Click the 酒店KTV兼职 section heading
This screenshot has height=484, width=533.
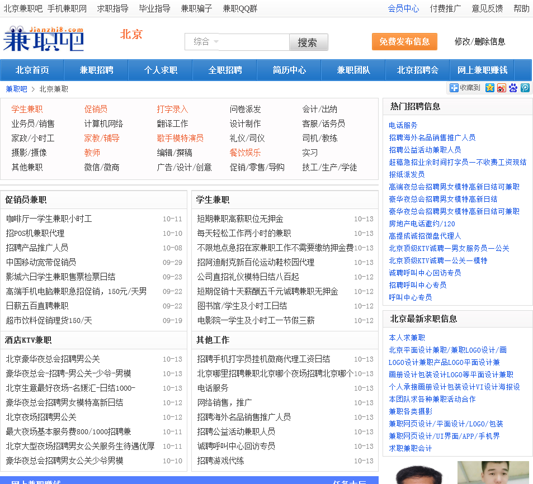(28, 340)
